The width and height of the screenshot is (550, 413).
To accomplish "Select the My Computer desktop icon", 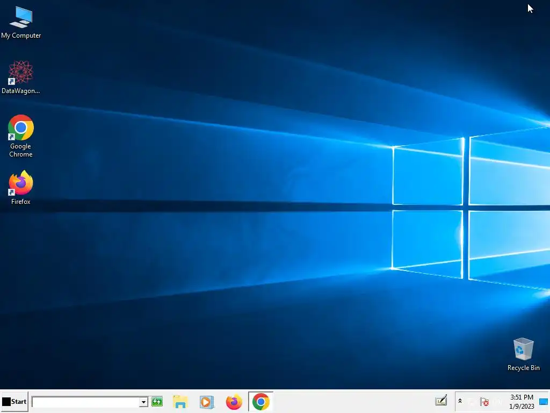I will [21, 23].
